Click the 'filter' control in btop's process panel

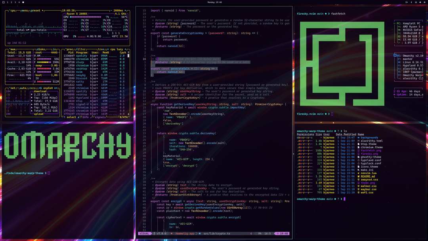[x=80, y=49]
